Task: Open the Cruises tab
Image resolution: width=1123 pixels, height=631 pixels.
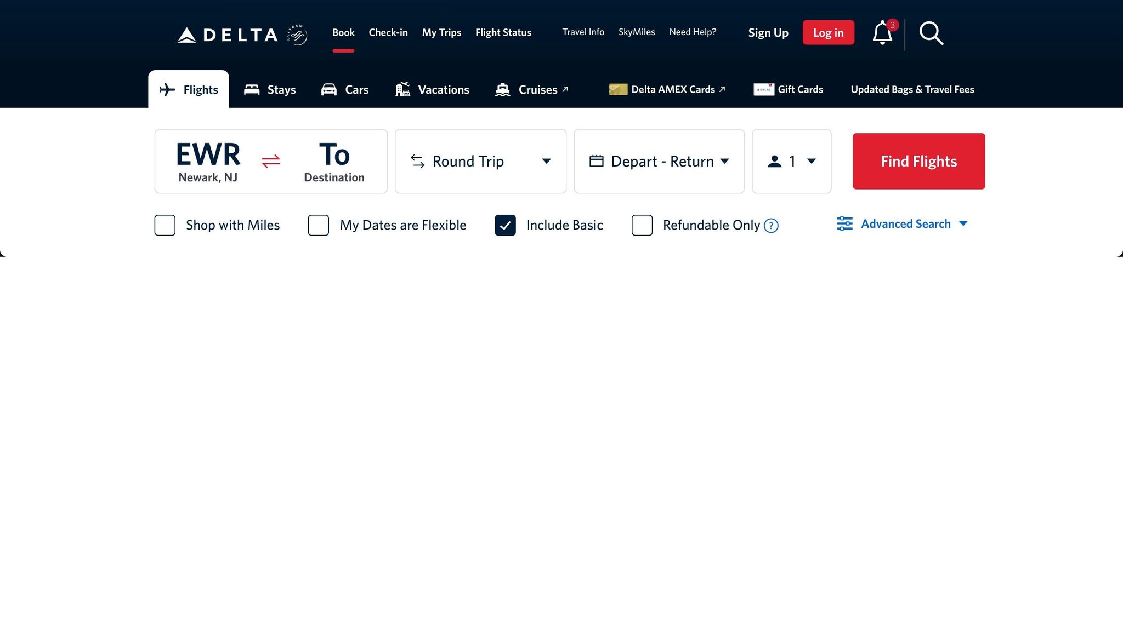Action: pyautogui.click(x=531, y=89)
